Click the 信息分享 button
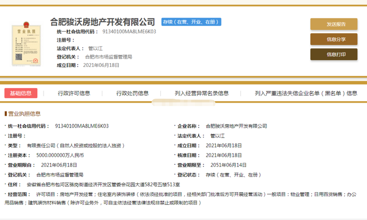Viewport: 367px width, 220px height. coord(334,39)
